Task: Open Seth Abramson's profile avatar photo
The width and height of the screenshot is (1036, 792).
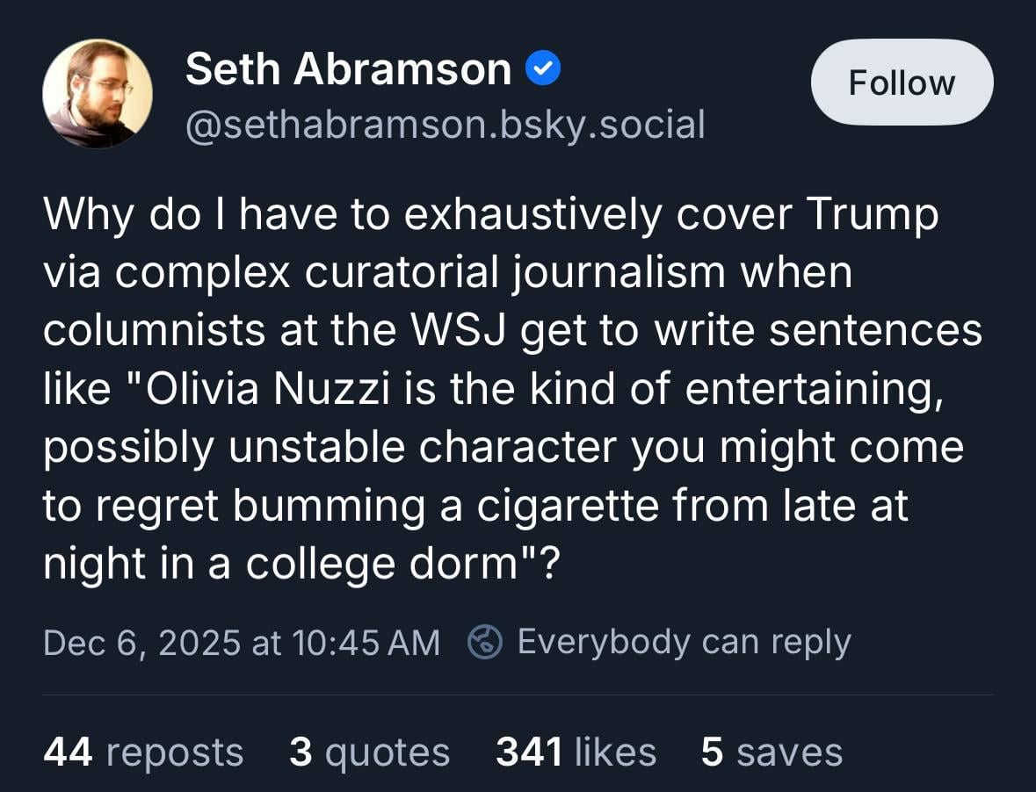Action: click(x=98, y=93)
